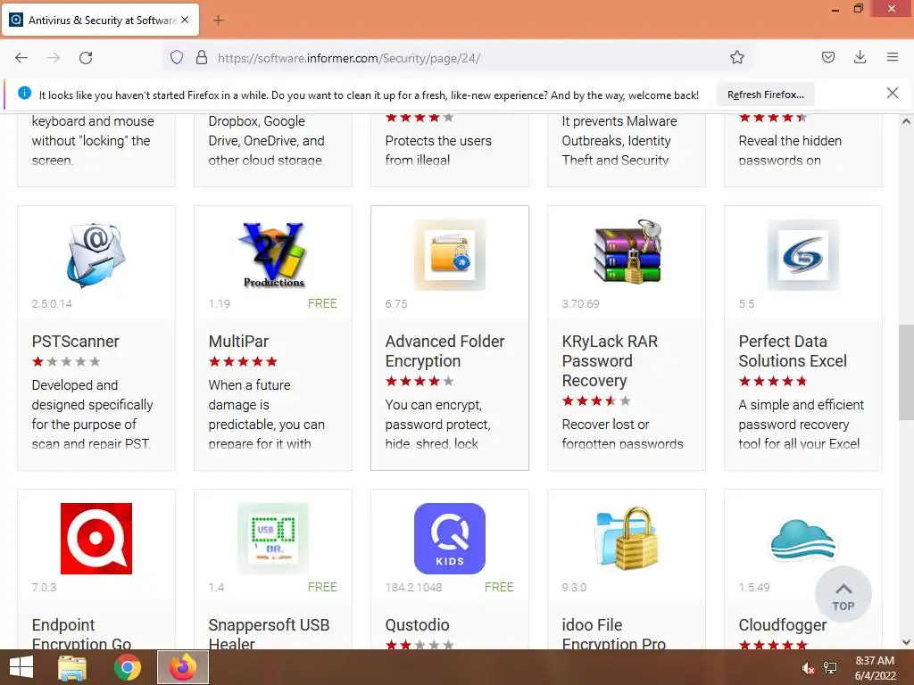The image size is (914, 685).
Task: Open the MultiPar title link
Action: click(x=238, y=342)
